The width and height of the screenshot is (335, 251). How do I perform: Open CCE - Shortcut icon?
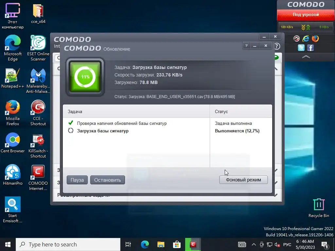click(38, 113)
